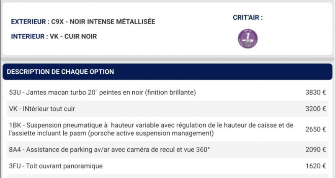Screen dimensions: 335x178
Task: Select the 8A4 Assistance de parking row
Action: click(x=167, y=150)
